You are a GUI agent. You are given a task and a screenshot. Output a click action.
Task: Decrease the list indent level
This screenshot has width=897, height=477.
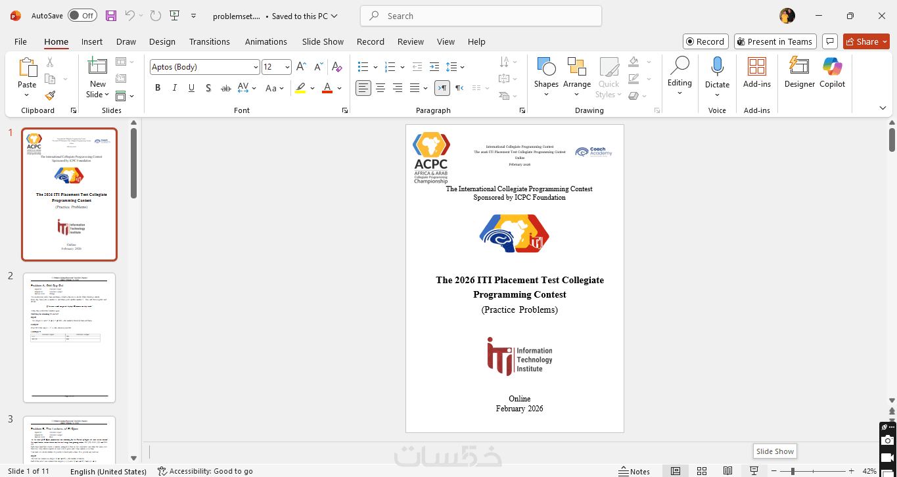click(x=417, y=67)
